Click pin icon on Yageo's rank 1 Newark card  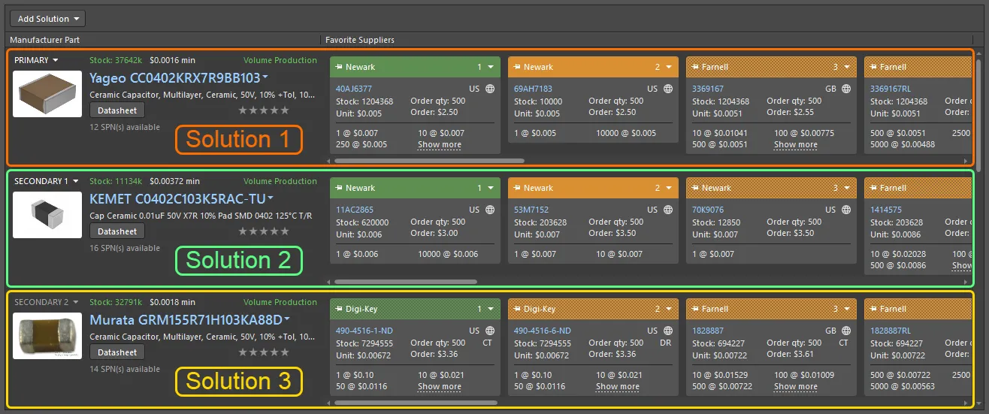tap(339, 67)
